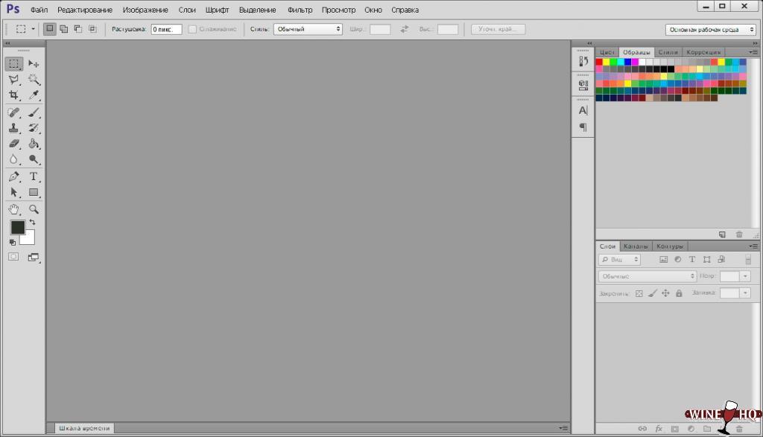The image size is (763, 437).
Task: Open the Фильтр menu
Action: click(301, 10)
